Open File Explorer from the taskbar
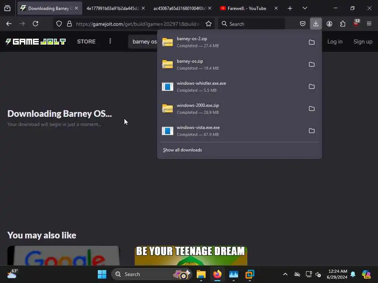Image resolution: width=378 pixels, height=283 pixels. 201,274
